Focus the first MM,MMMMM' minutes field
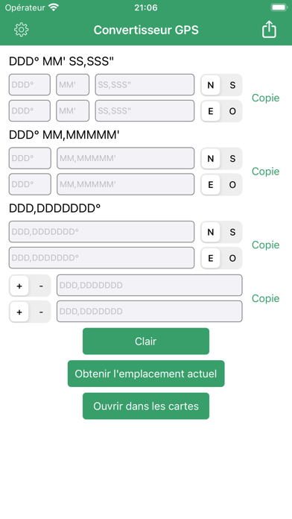The height and width of the screenshot is (519, 292). coord(126,158)
